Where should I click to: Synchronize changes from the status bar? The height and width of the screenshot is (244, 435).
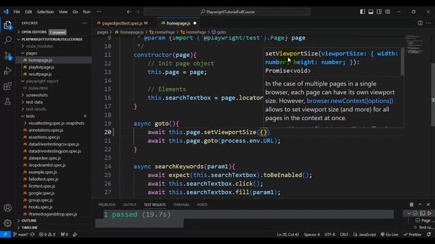tap(33, 235)
